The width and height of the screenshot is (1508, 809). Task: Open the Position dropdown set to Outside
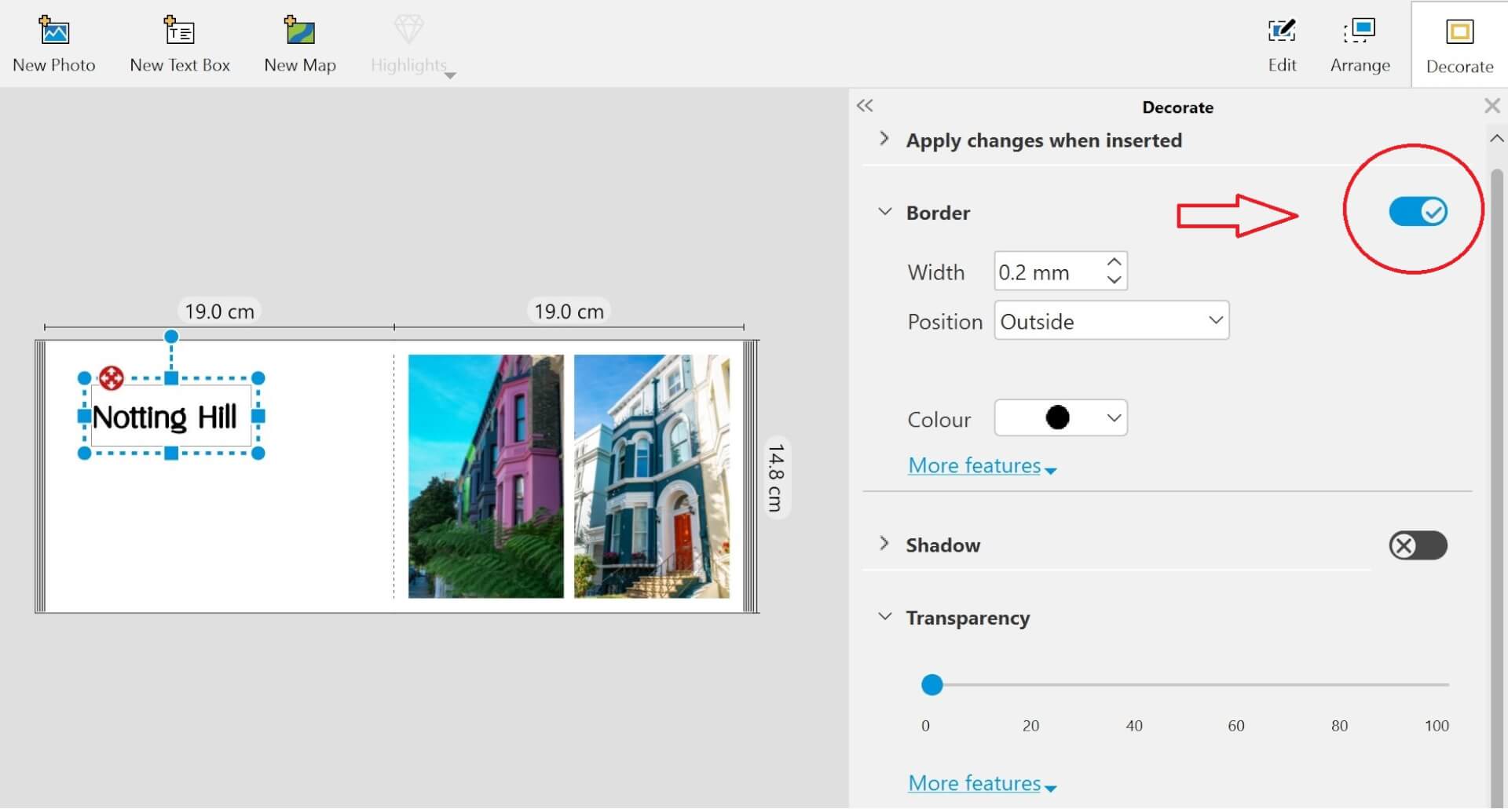coord(1111,321)
